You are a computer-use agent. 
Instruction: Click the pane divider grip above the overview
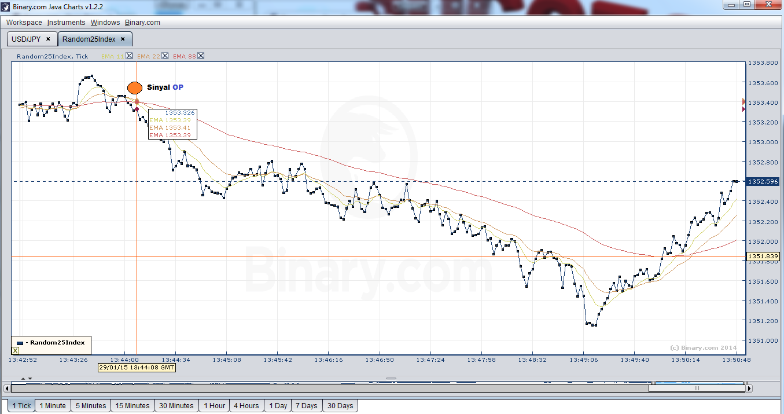pyautogui.click(x=392, y=379)
